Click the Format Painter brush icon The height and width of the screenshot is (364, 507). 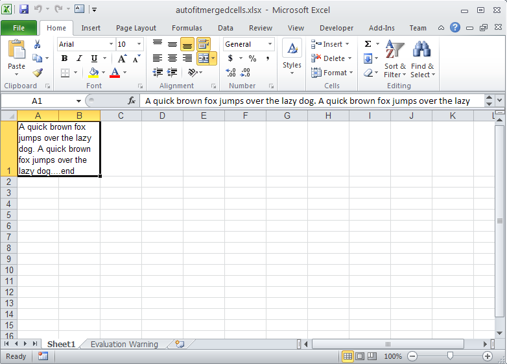(38, 73)
